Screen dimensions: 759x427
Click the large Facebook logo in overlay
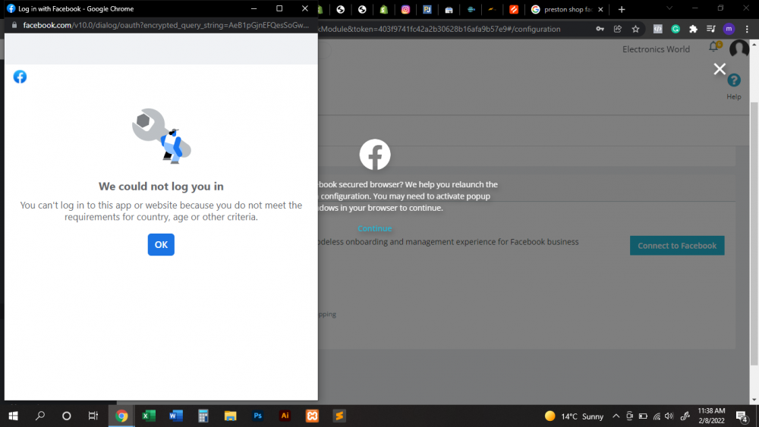(x=375, y=155)
